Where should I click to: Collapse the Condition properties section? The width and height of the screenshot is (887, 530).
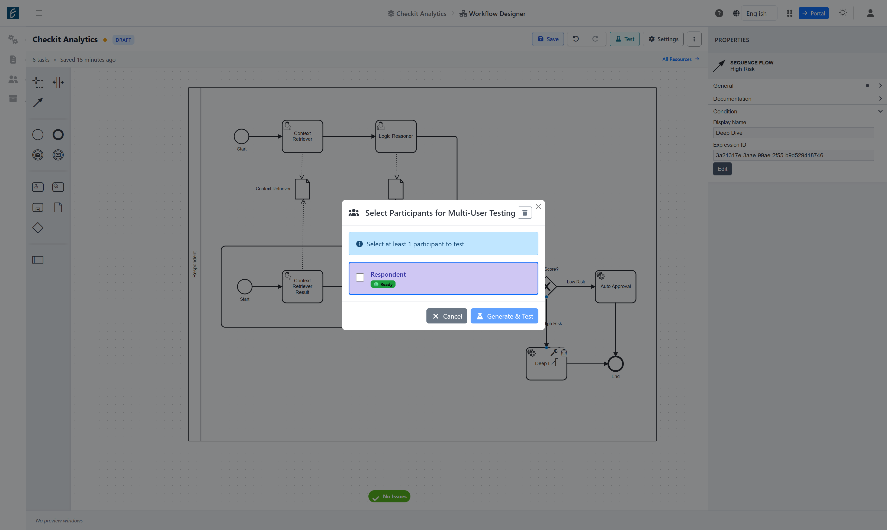(x=797, y=112)
